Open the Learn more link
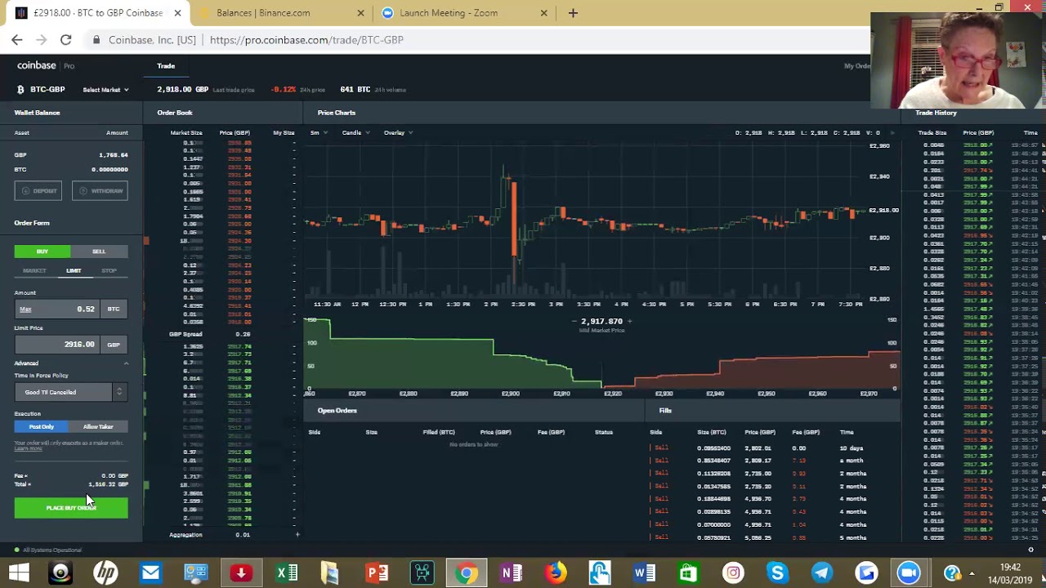Viewport: 1046px width, 588px height. (28, 448)
